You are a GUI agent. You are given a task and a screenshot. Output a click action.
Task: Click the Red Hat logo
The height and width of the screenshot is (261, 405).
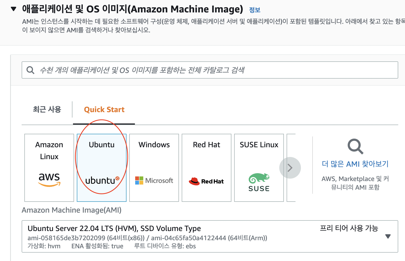pos(206,181)
